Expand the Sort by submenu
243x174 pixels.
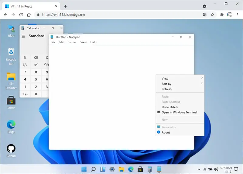tap(180, 84)
